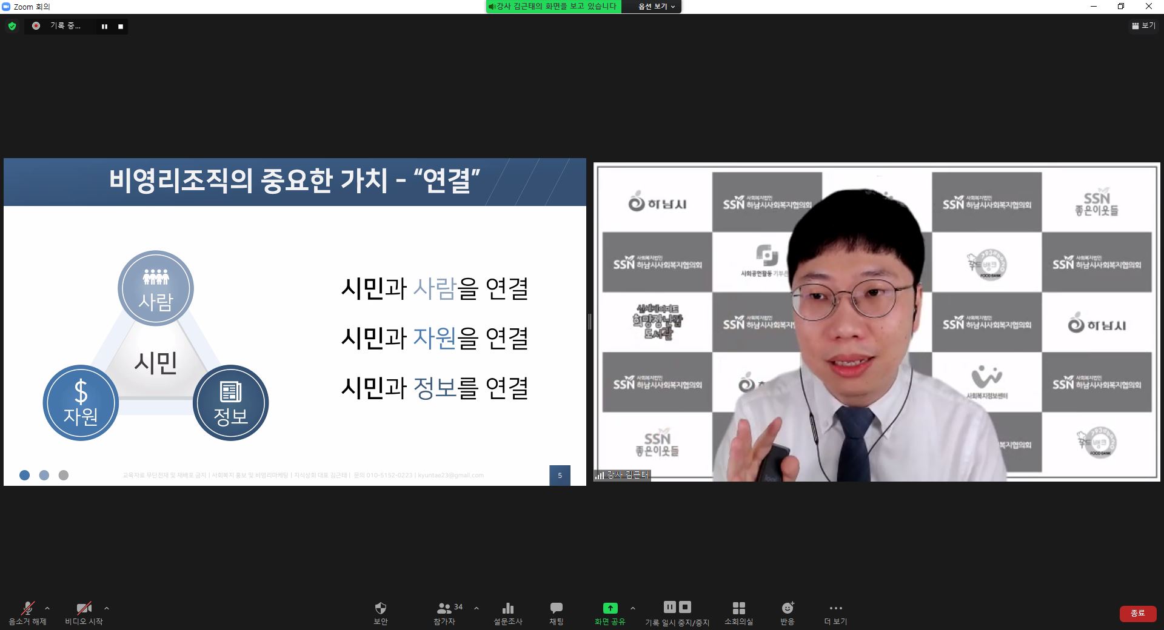Start video with 비디오 시작

point(84,612)
